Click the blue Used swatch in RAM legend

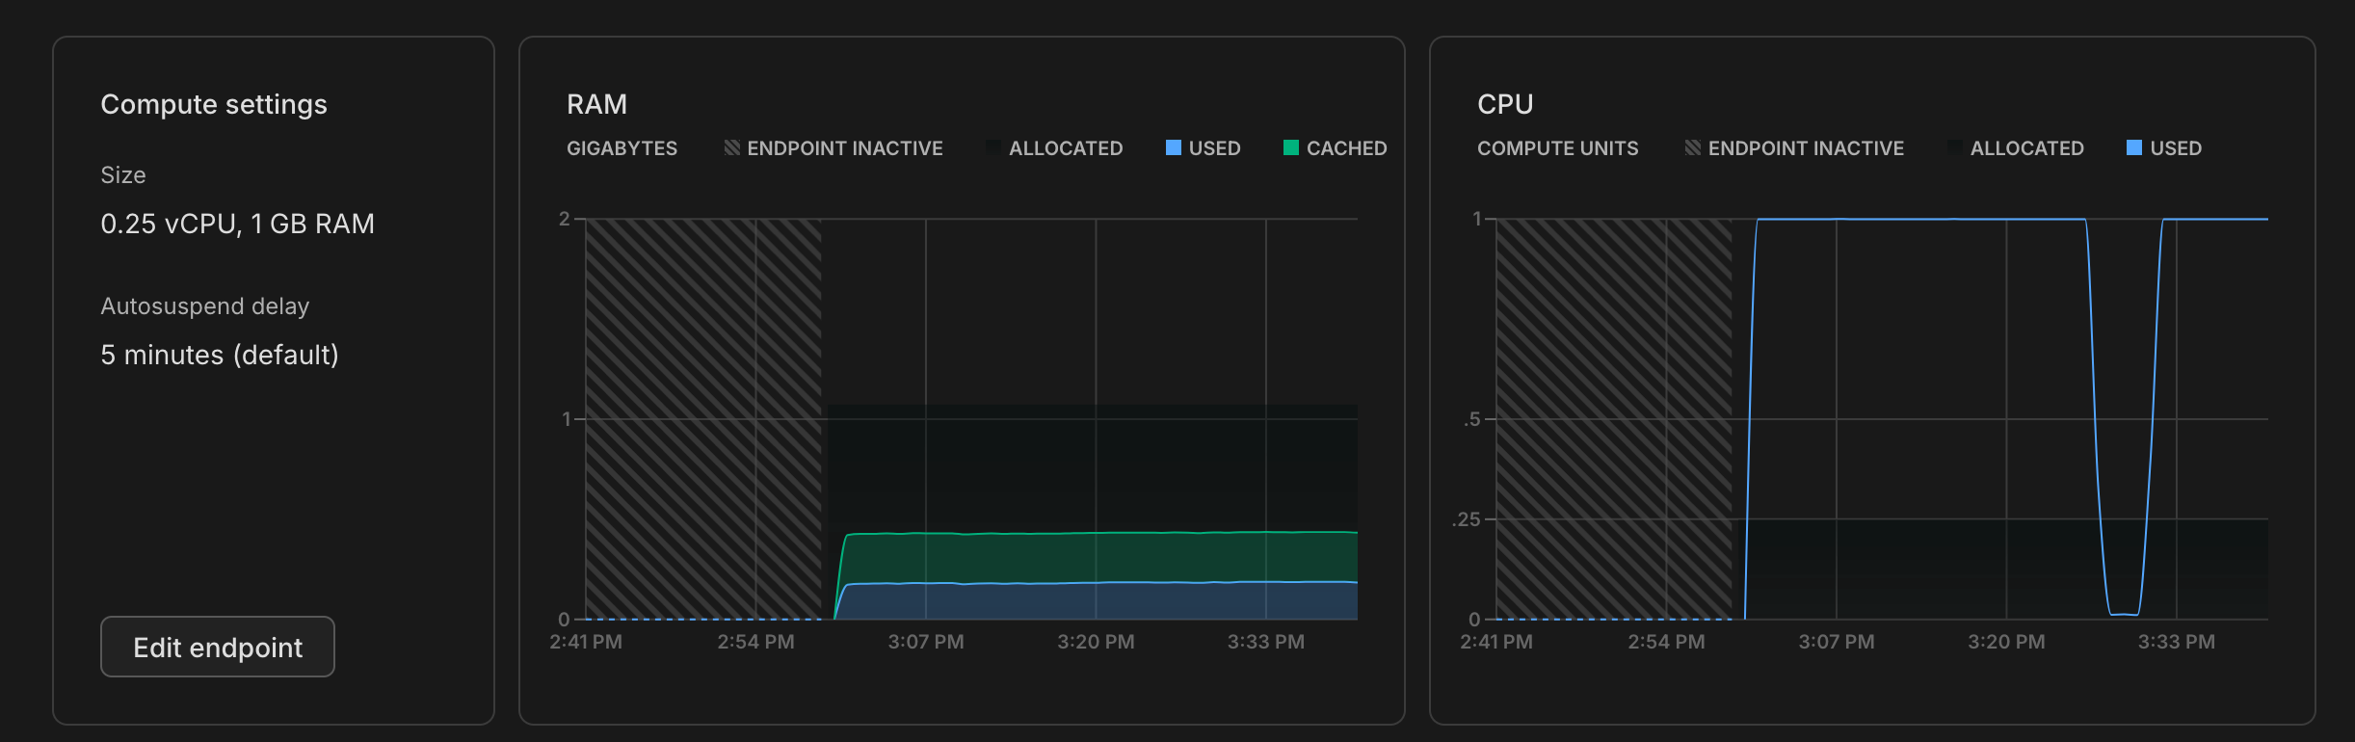click(x=1174, y=147)
